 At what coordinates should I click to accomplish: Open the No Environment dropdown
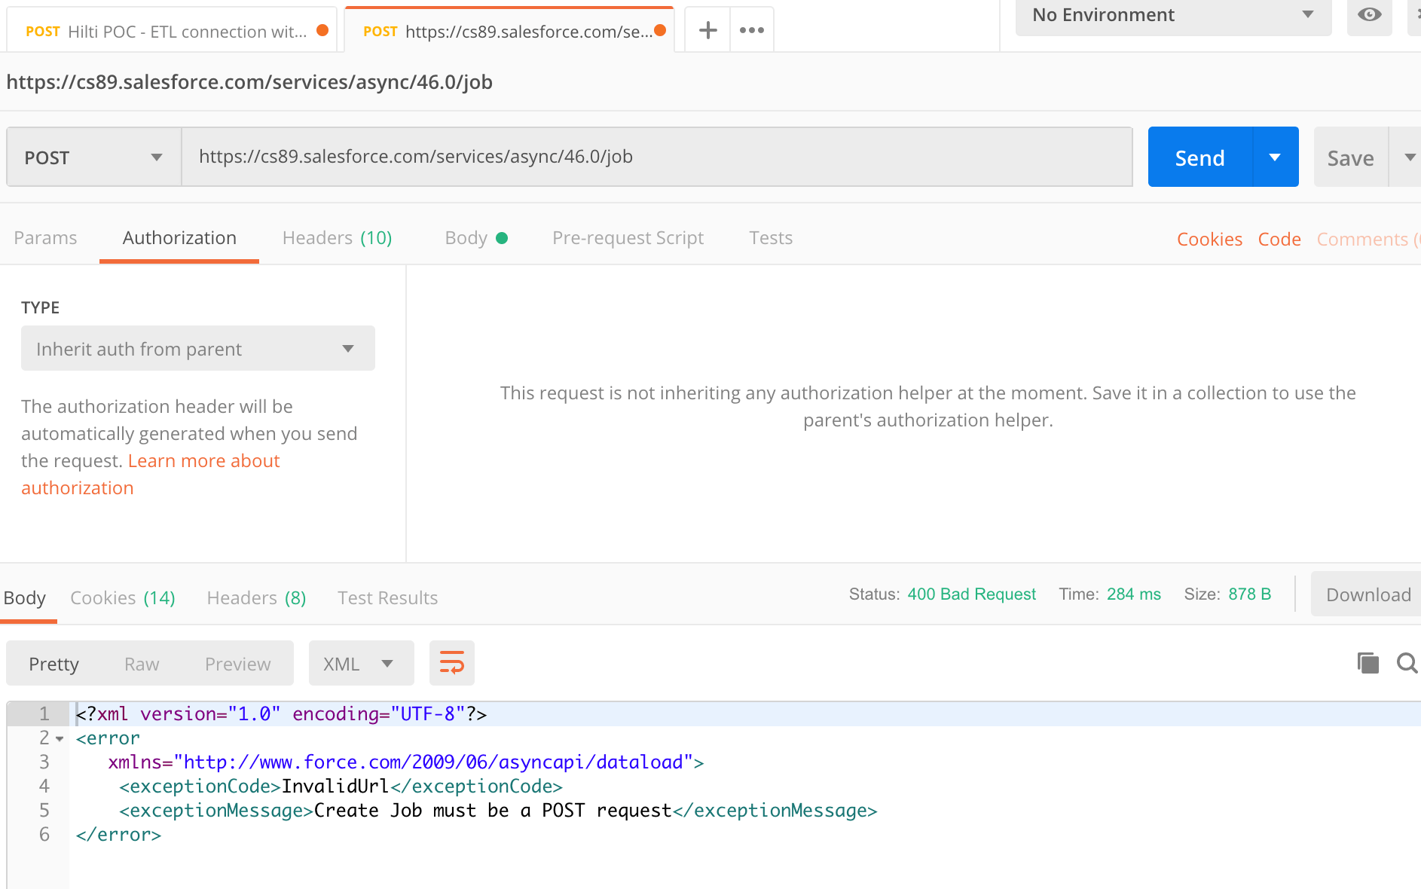(1173, 15)
